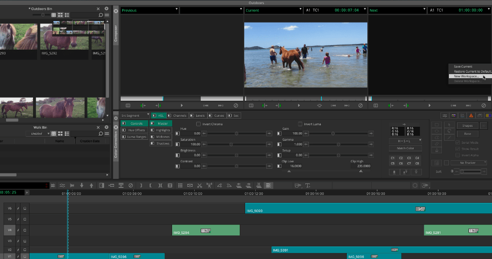Open the Src Segment dropdown
The width and height of the screenshot is (492, 259).
click(135, 116)
